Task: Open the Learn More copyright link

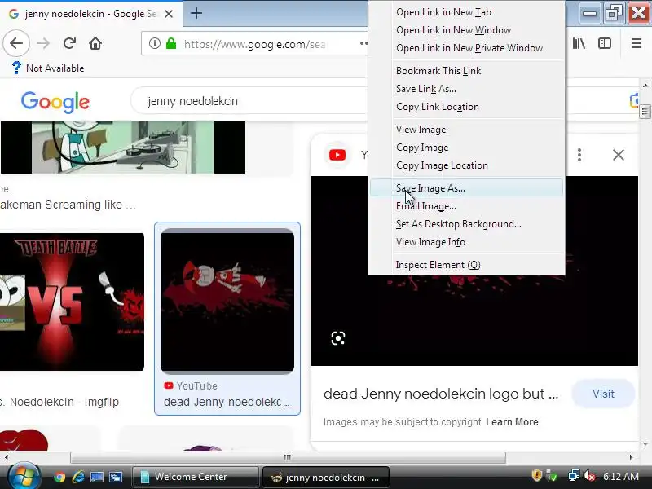Action: point(512,422)
